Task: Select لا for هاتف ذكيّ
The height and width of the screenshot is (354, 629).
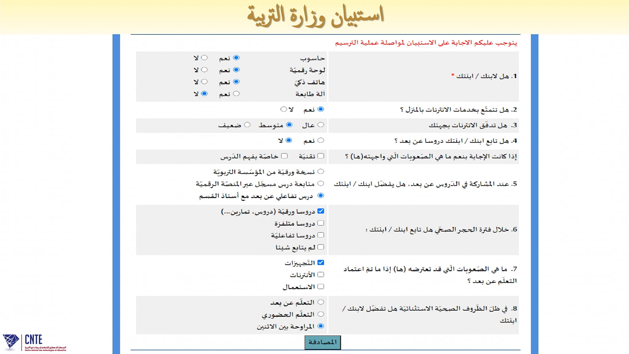Action: [205, 82]
